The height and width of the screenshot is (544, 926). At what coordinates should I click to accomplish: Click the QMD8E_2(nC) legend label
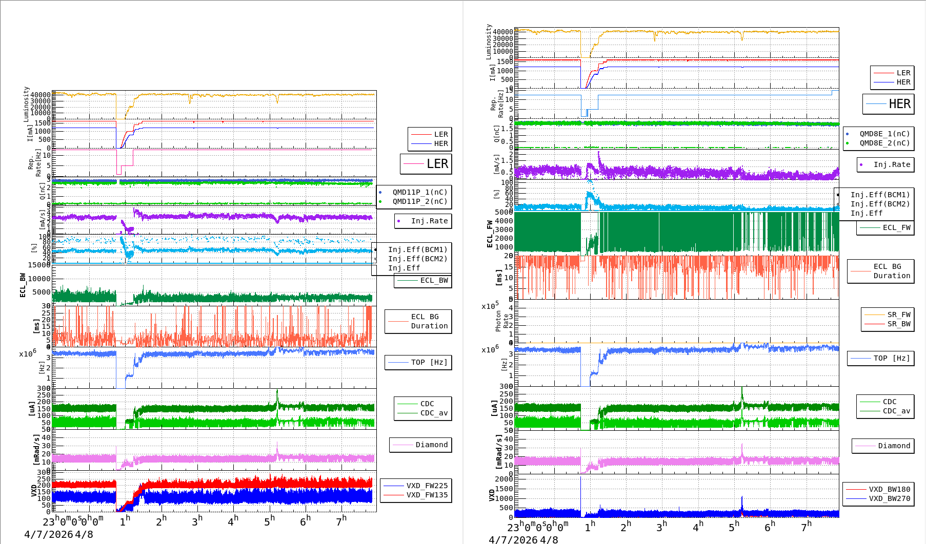click(884, 143)
